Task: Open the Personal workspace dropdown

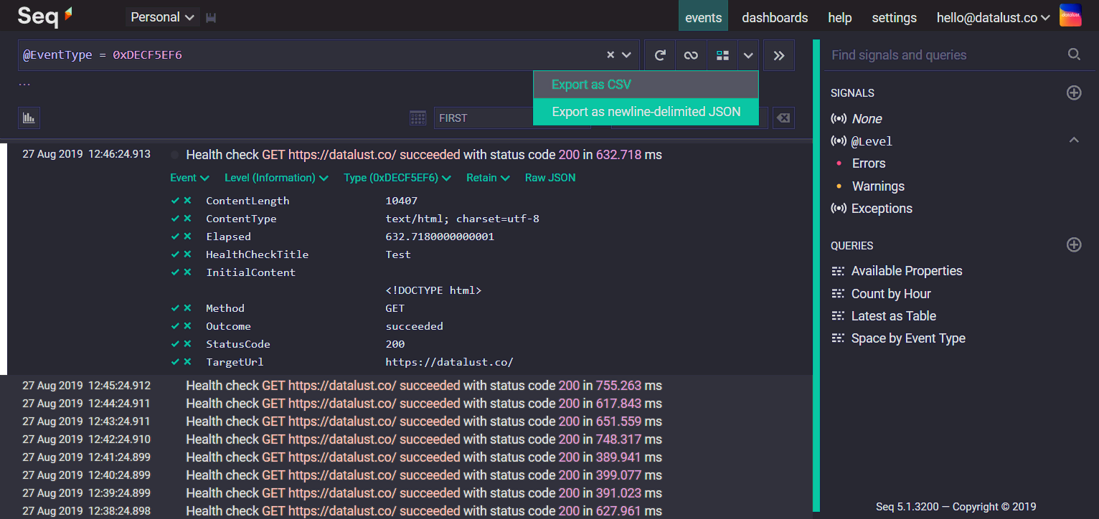Action: click(163, 17)
